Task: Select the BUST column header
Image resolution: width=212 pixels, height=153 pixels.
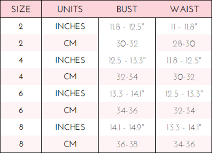Action: pos(127,9)
